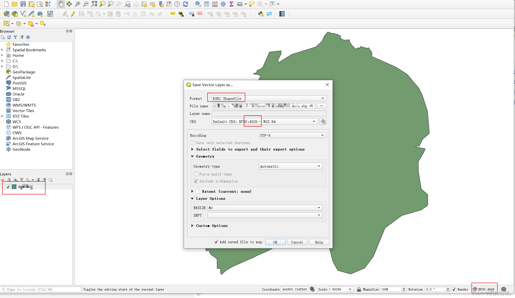Click the layer thumbnail in Layers panel

pyautogui.click(x=14, y=187)
